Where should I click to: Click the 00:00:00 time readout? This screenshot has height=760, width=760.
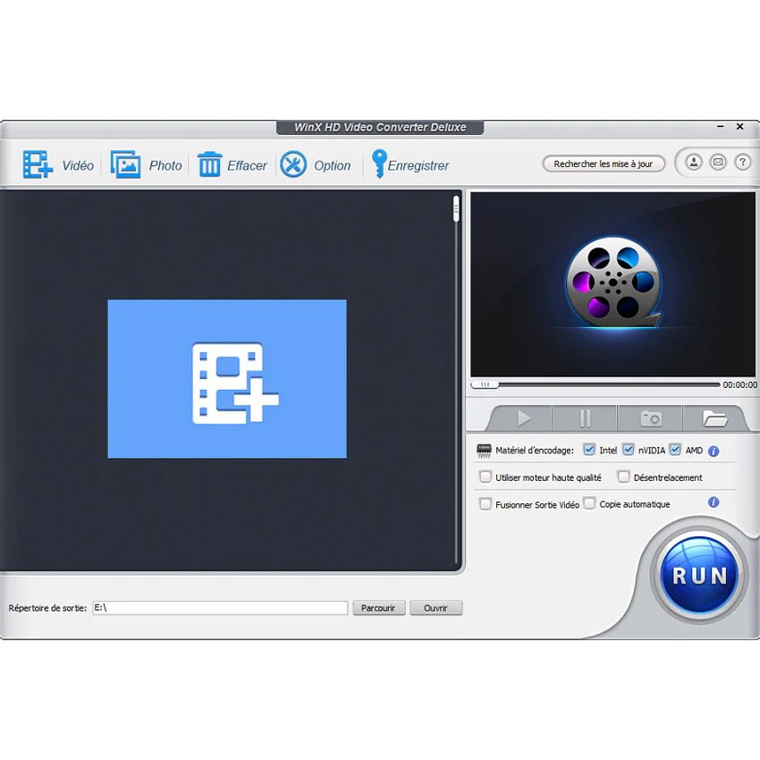coord(739,384)
